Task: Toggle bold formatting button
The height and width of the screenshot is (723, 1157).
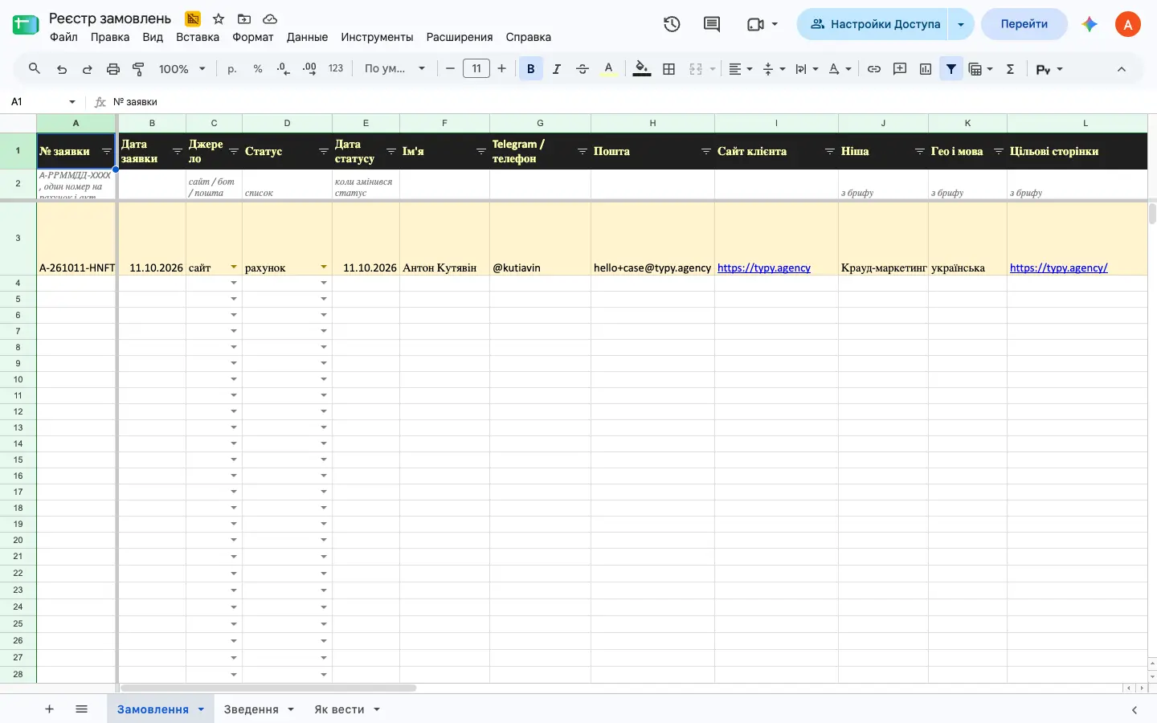Action: (530, 69)
